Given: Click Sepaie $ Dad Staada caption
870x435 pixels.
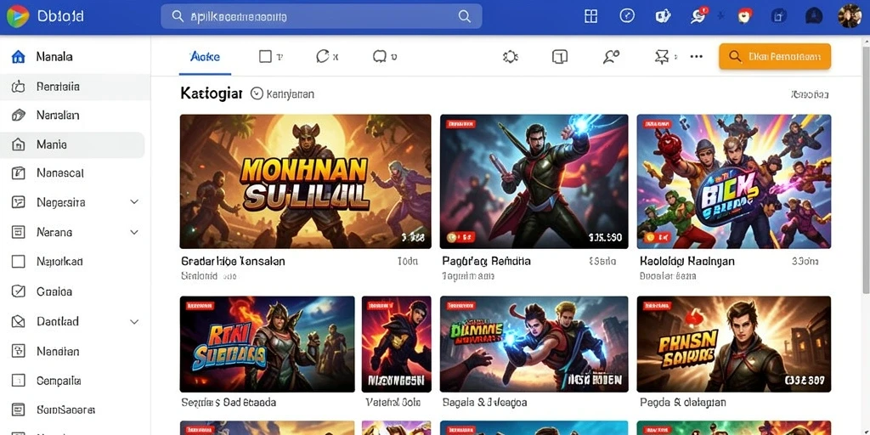Looking at the screenshot, I should [x=229, y=402].
